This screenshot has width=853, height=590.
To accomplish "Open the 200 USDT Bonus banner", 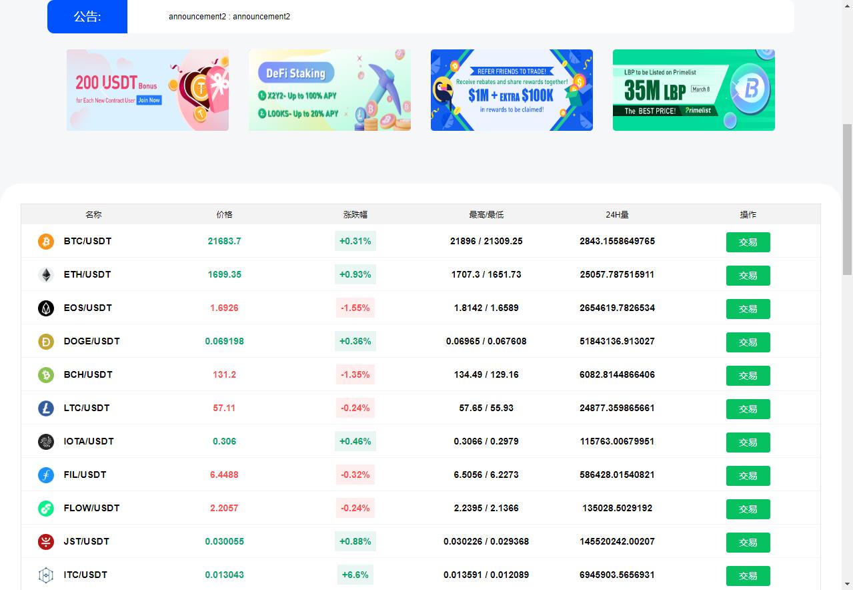I will pos(147,90).
